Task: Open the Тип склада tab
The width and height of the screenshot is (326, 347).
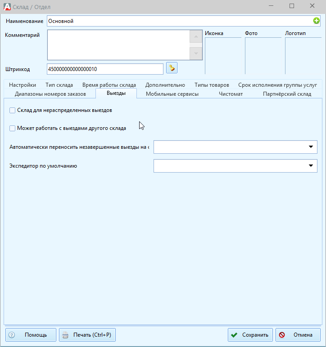Action: (x=59, y=85)
